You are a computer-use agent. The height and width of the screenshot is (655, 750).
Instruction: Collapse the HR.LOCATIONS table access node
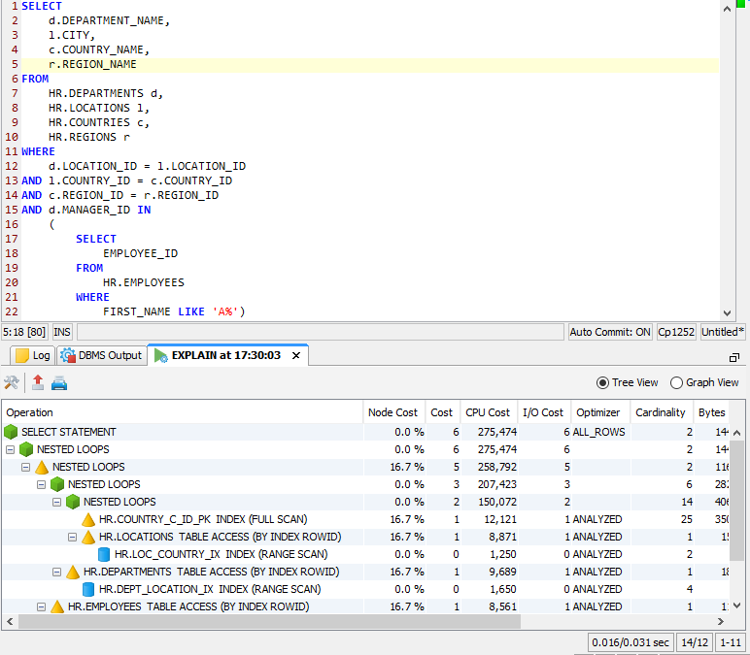coord(73,537)
